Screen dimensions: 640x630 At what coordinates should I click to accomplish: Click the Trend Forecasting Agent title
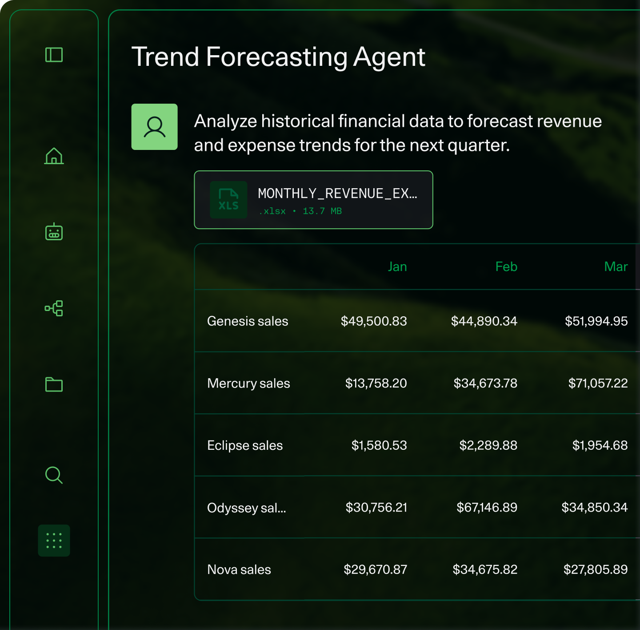pos(278,57)
